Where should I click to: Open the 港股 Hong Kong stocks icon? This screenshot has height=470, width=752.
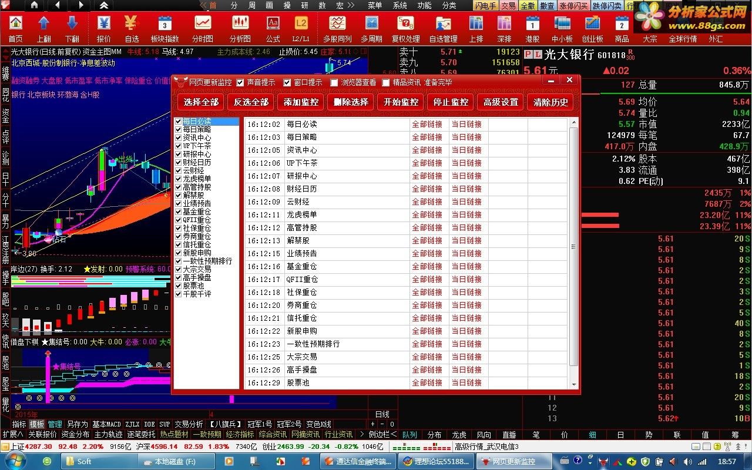[532, 23]
